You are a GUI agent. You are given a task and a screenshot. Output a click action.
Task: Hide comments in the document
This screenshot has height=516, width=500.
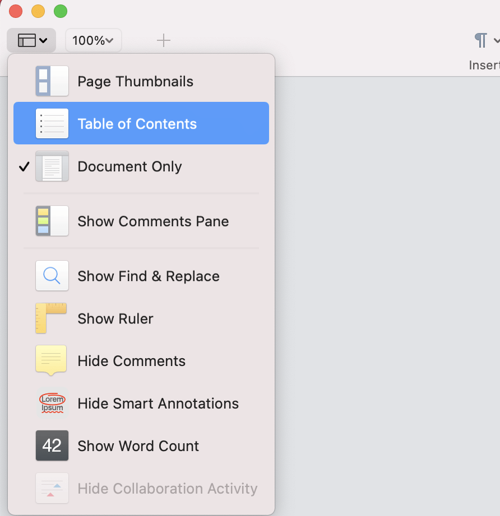(x=131, y=360)
